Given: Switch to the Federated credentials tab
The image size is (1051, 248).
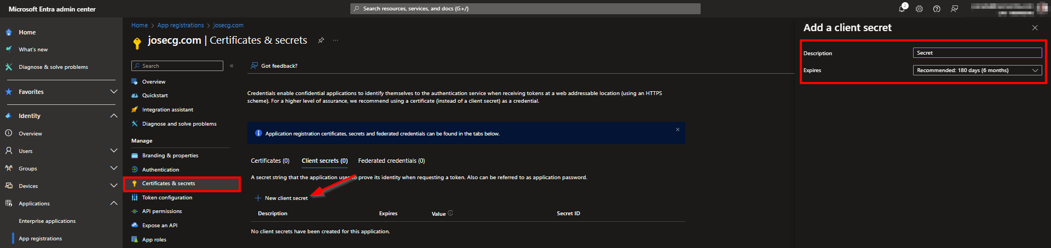Looking at the screenshot, I should tap(391, 161).
